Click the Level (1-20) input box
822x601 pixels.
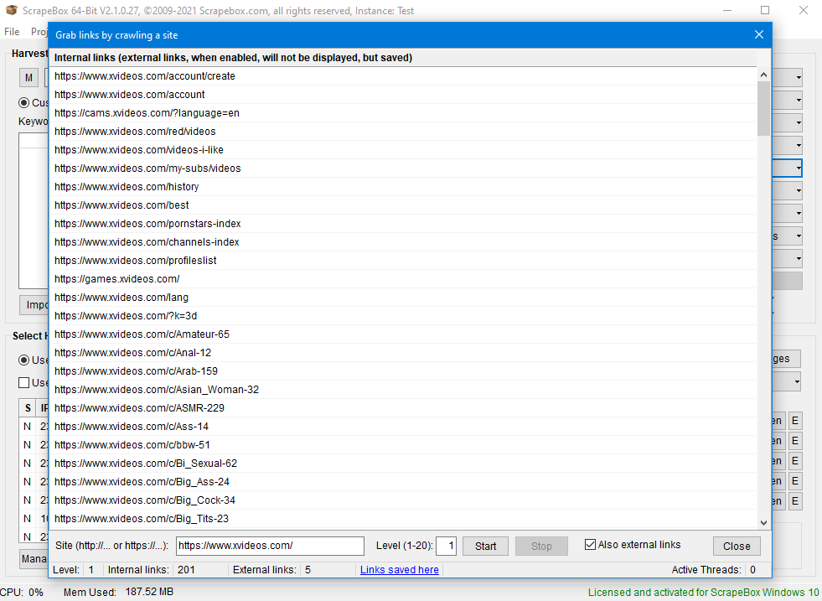tap(446, 546)
